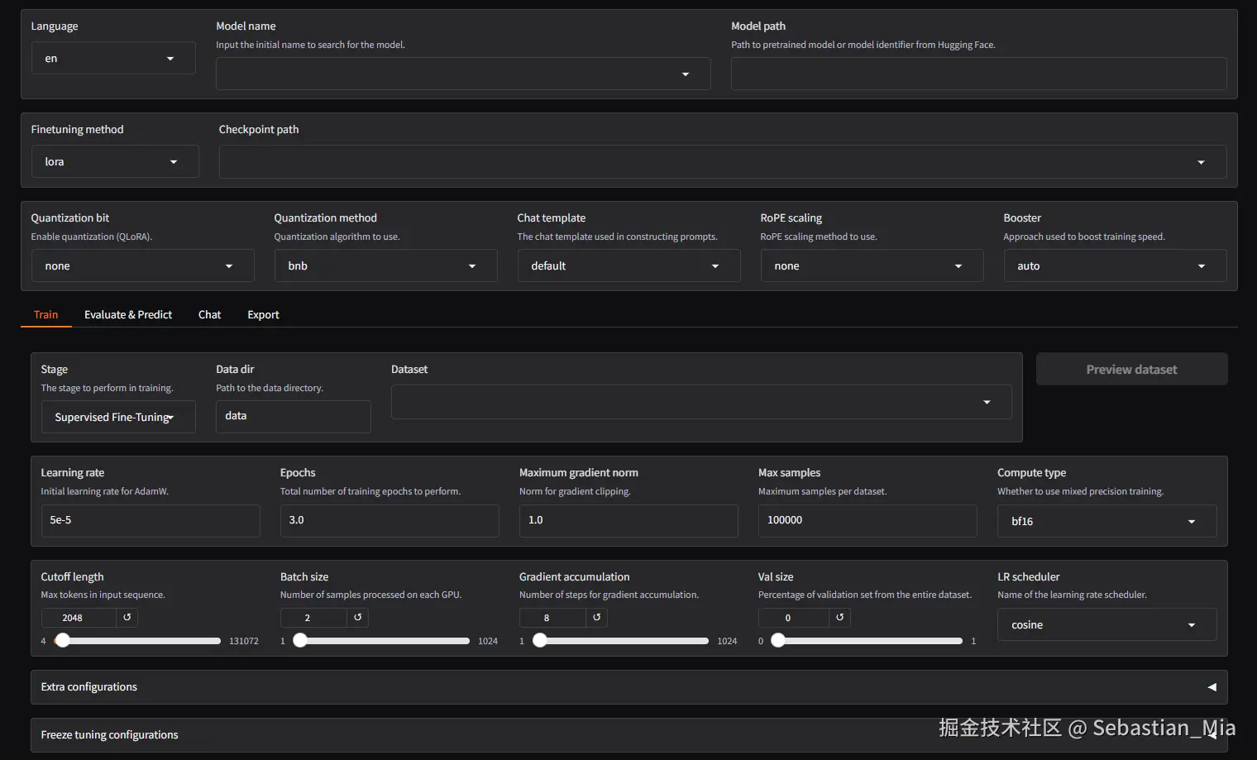
Task: Click the Gradient accumulation slider
Action: pyautogui.click(x=620, y=641)
